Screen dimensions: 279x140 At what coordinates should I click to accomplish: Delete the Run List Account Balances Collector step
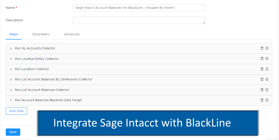[262, 90]
